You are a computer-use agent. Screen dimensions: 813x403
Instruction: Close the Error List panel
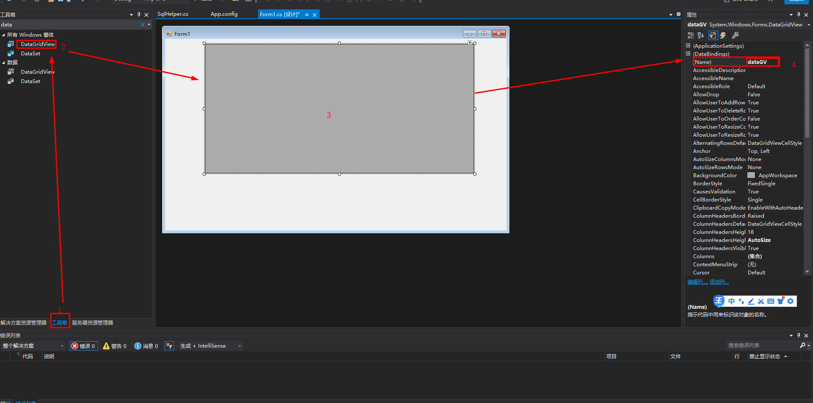806,335
